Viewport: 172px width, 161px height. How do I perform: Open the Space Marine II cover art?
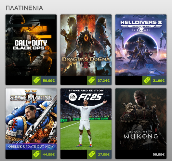tap(31, 119)
